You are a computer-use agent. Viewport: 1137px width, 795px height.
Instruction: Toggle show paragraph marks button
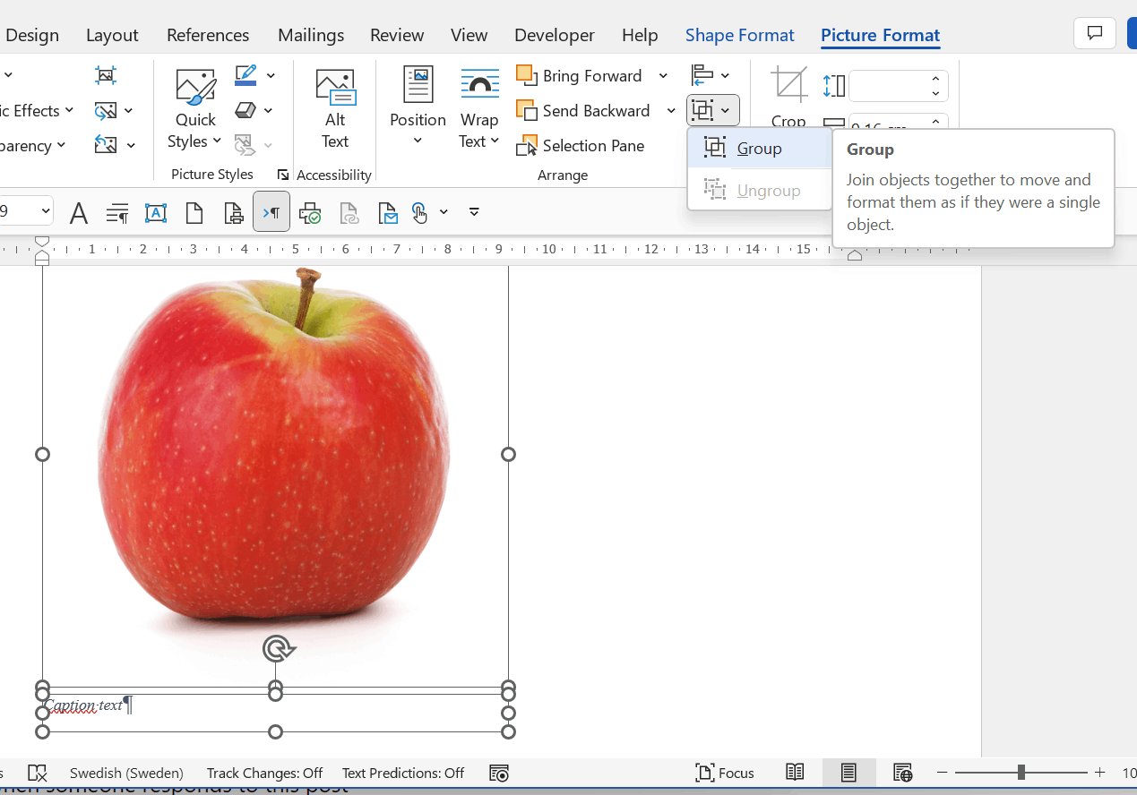271,212
